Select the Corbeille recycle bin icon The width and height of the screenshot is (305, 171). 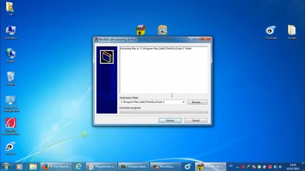10,78
